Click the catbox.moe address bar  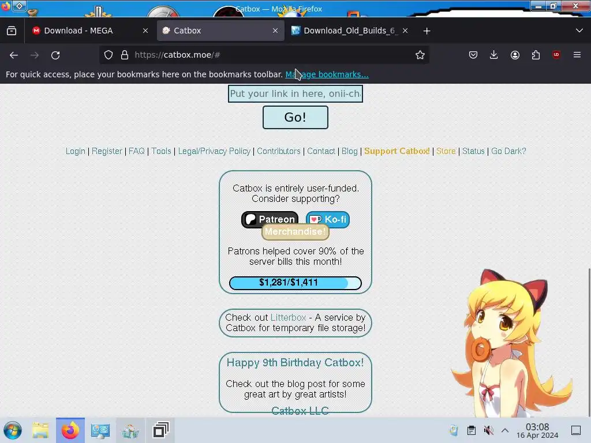264,55
